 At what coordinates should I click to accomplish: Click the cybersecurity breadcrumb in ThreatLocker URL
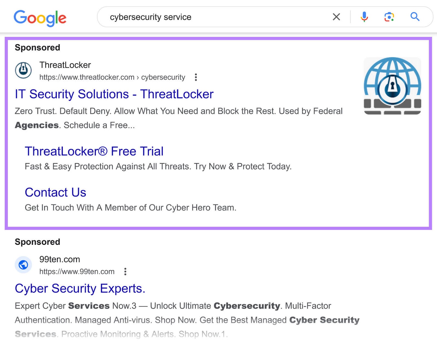(163, 77)
